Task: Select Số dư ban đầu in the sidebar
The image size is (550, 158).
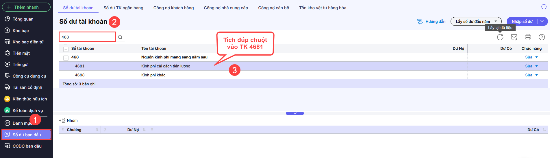Action: coord(27,135)
